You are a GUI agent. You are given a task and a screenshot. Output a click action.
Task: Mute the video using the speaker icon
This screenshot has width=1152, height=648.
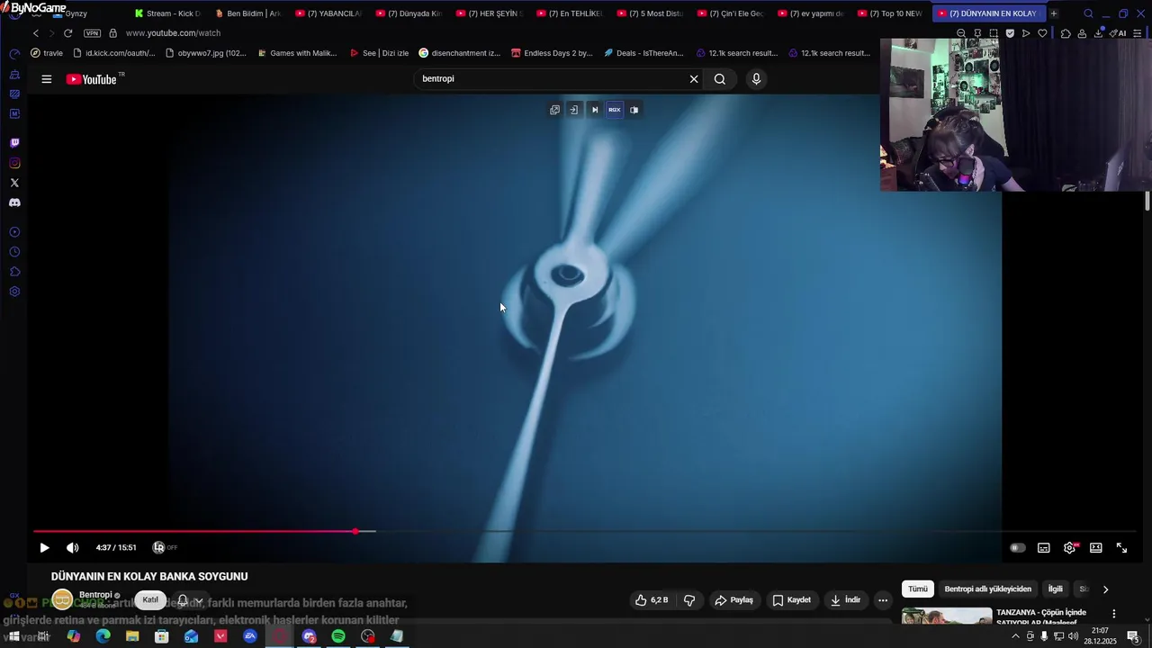(73, 547)
